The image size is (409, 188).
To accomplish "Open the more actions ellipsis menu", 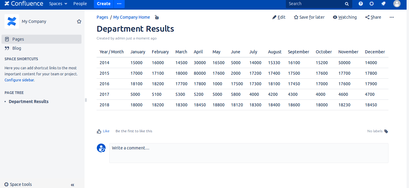I will (391, 17).
